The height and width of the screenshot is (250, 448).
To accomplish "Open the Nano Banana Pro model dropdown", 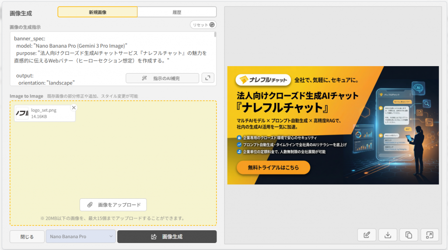I will point(80,236).
